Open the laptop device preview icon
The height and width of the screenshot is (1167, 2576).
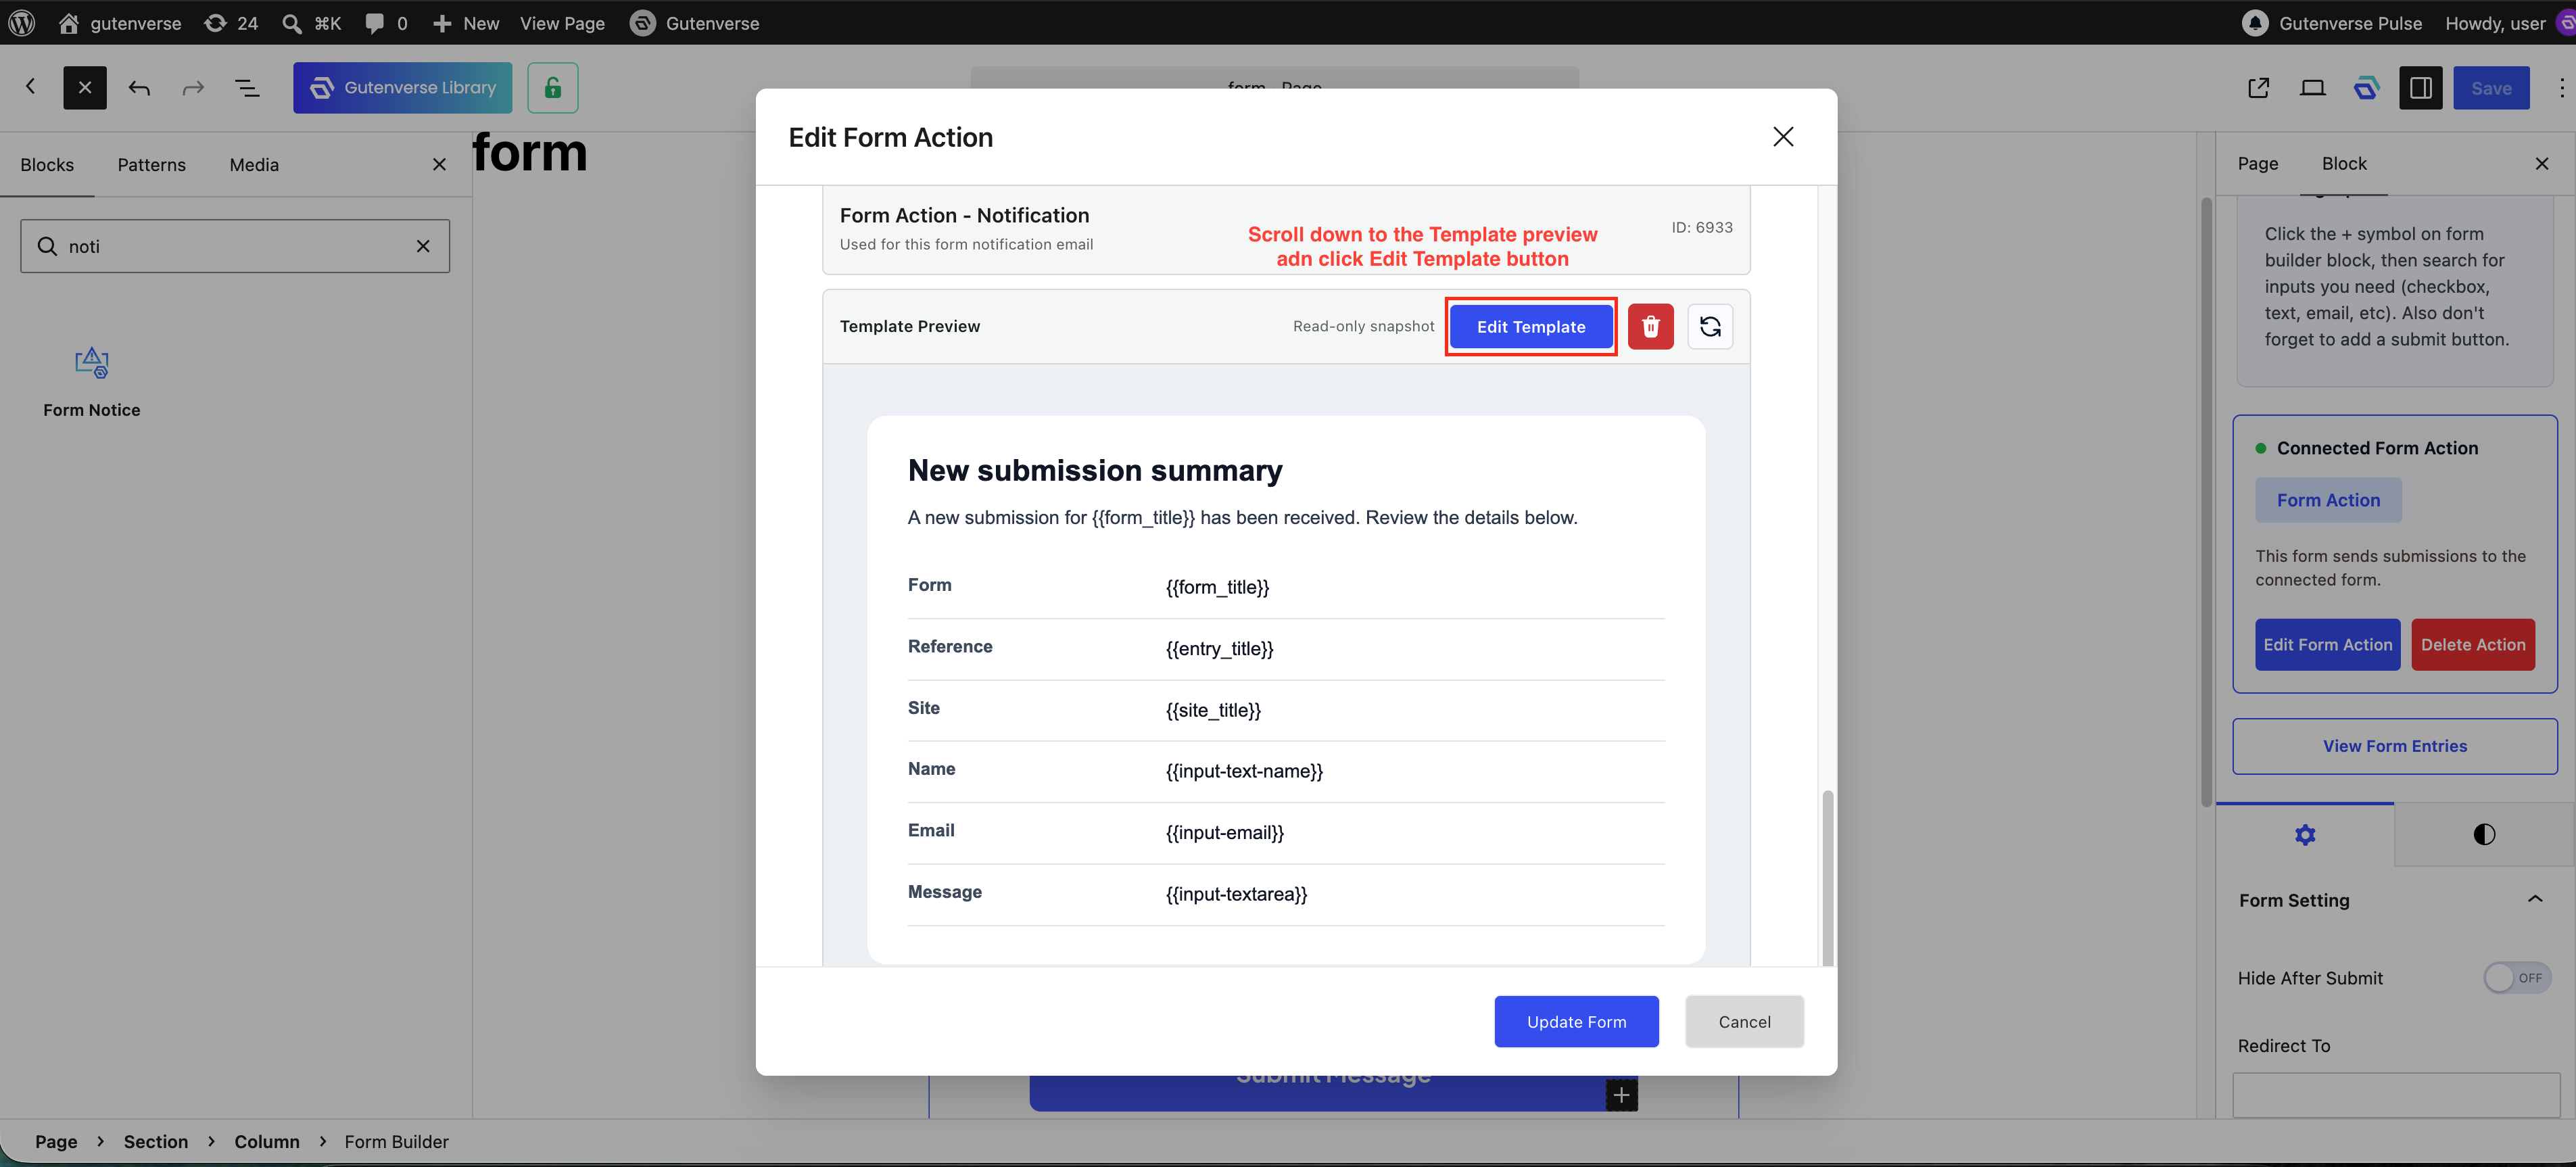(2312, 88)
